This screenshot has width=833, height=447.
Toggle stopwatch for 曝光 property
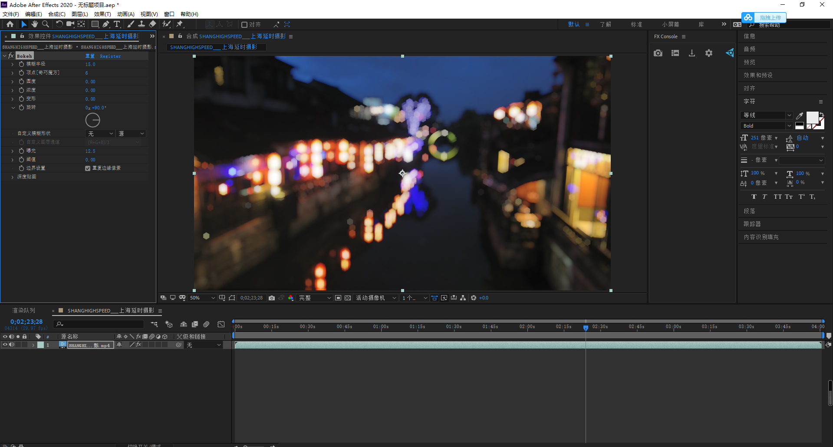pos(21,151)
